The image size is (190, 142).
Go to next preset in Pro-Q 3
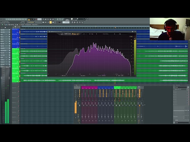[115, 34]
